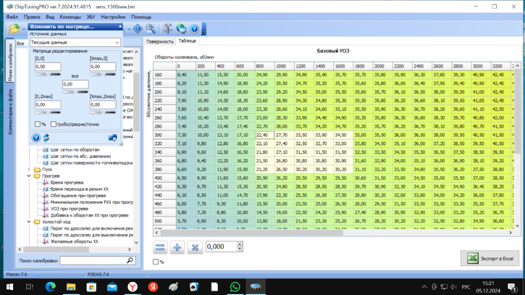Click the refresh arrows icon in matrix panel
The width and height of the screenshot is (525, 295).
(x=46, y=138)
